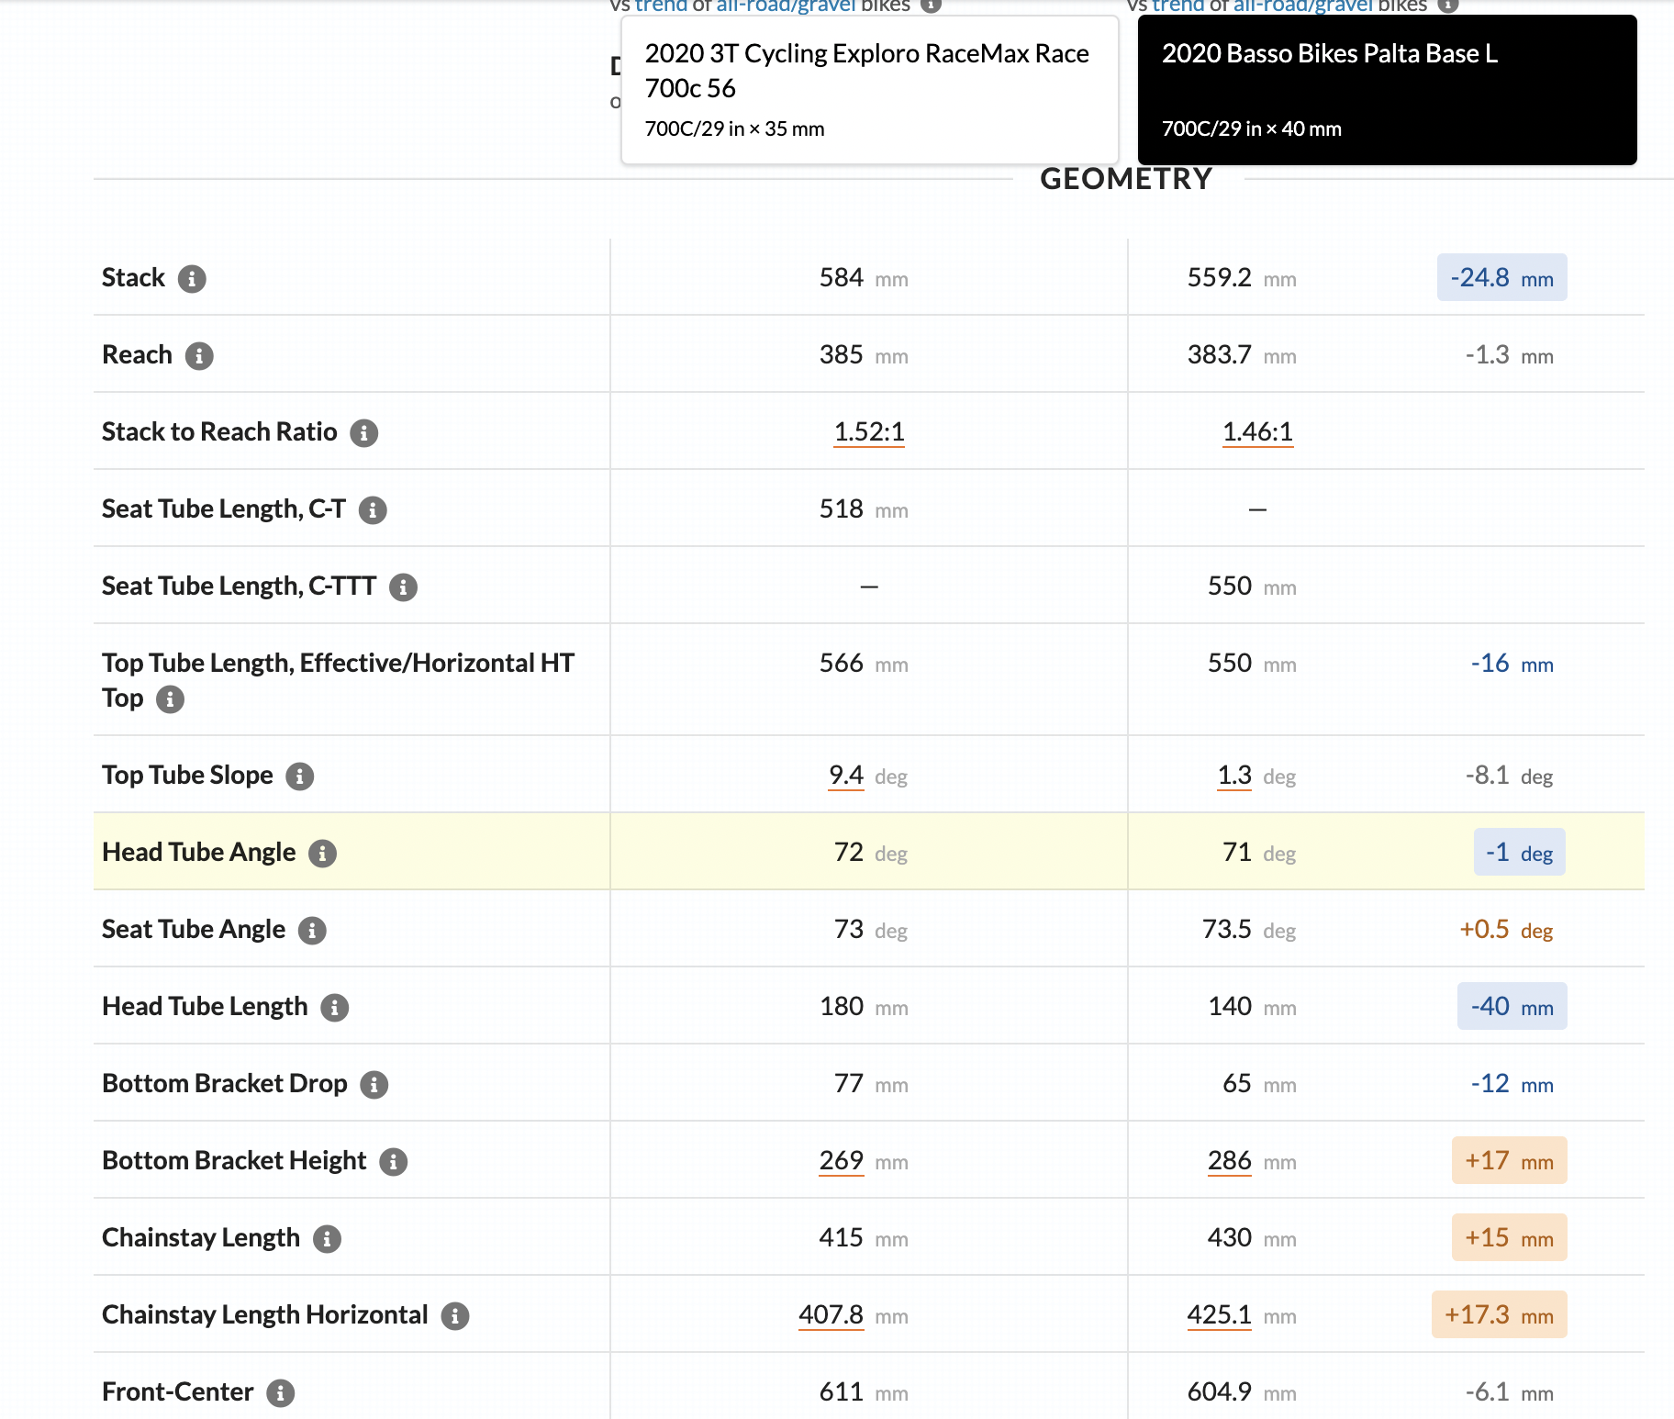Click the -24.8 mm stack difference badge
Image resolution: width=1674 pixels, height=1419 pixels.
[1501, 278]
